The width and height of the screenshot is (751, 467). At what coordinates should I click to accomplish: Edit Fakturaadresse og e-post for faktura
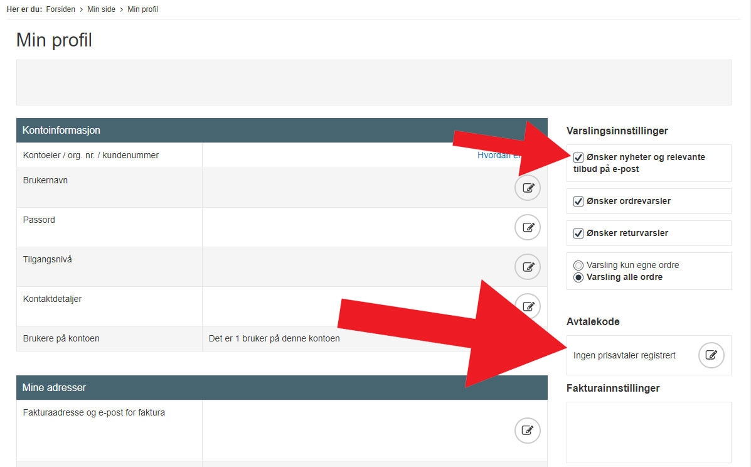528,431
